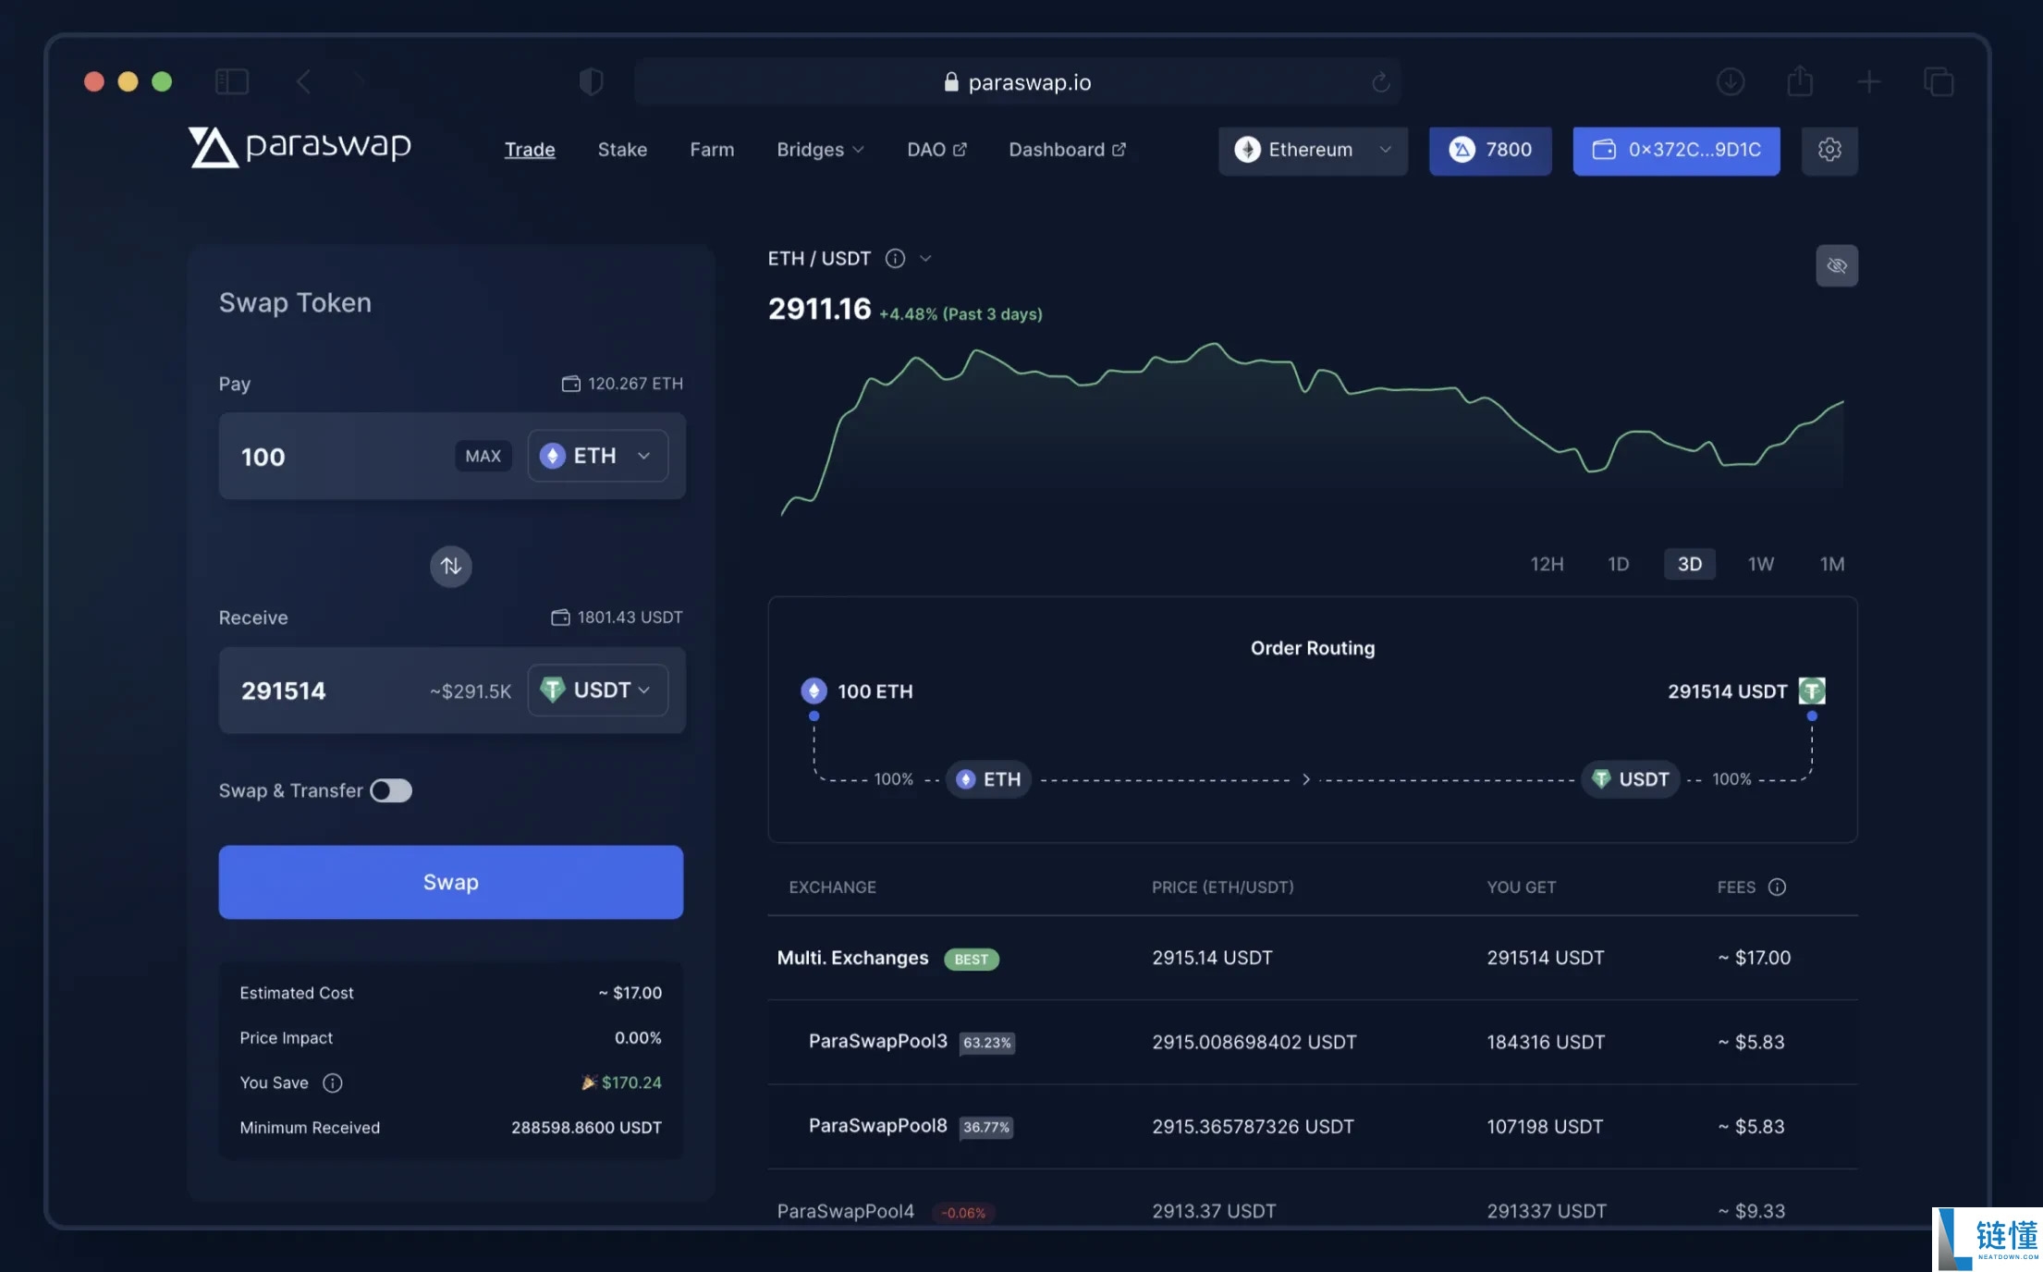Viewport: 2043px width, 1272px height.
Task: Click the BEST badge
Action: coord(971,960)
